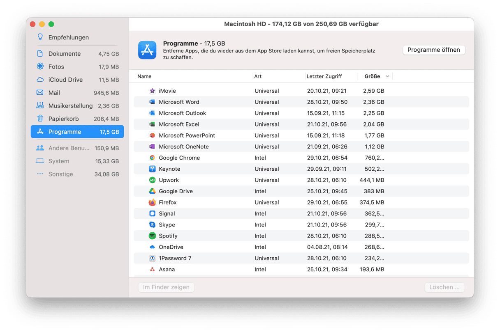Click the Microsoft PowerPoint app icon

point(152,135)
